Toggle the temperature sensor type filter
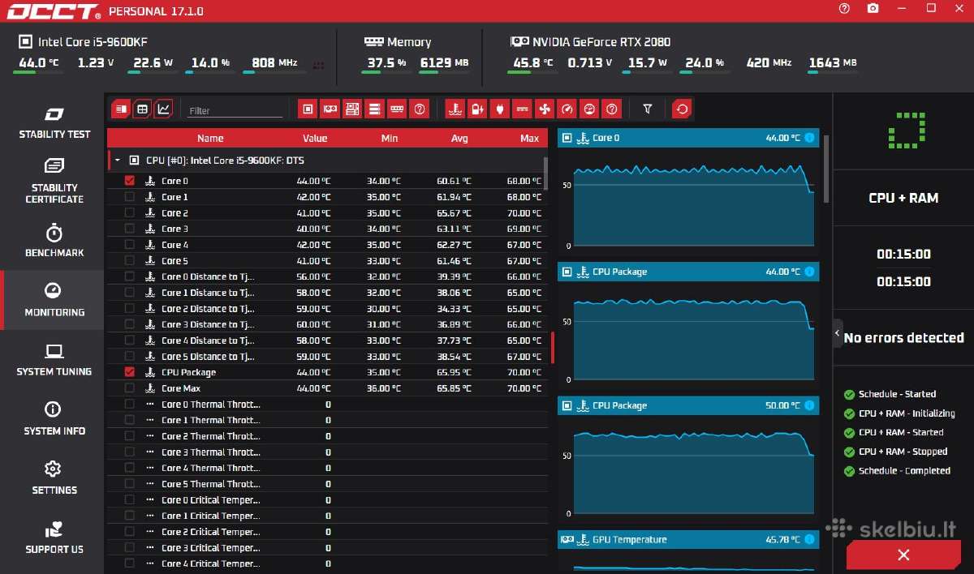Viewport: 974px width, 574px height. [x=455, y=109]
